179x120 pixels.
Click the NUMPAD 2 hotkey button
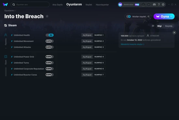(x=99, y=41)
